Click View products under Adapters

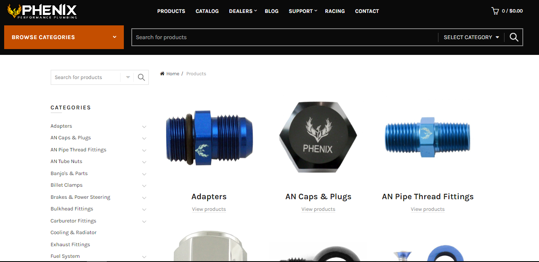coord(209,209)
